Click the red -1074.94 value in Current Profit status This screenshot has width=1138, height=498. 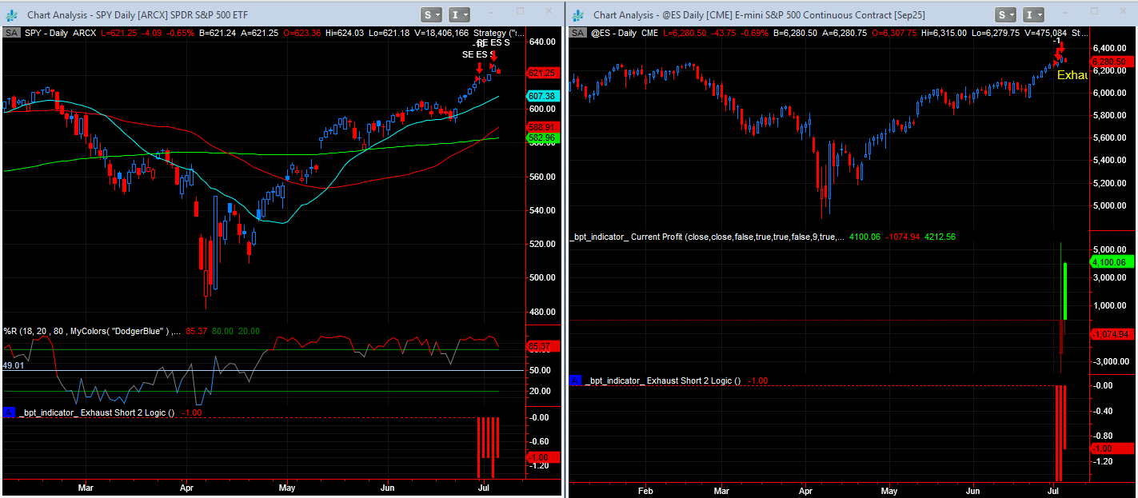coord(902,237)
